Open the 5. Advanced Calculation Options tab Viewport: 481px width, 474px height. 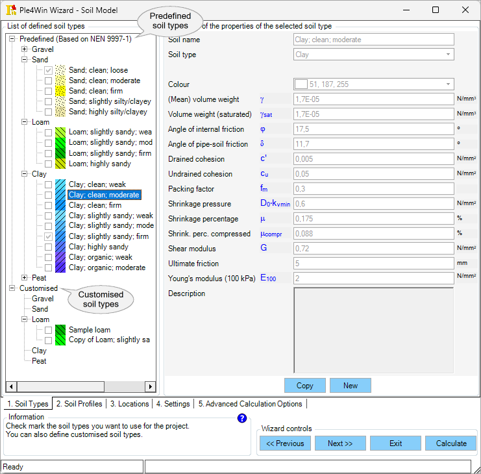point(250,404)
